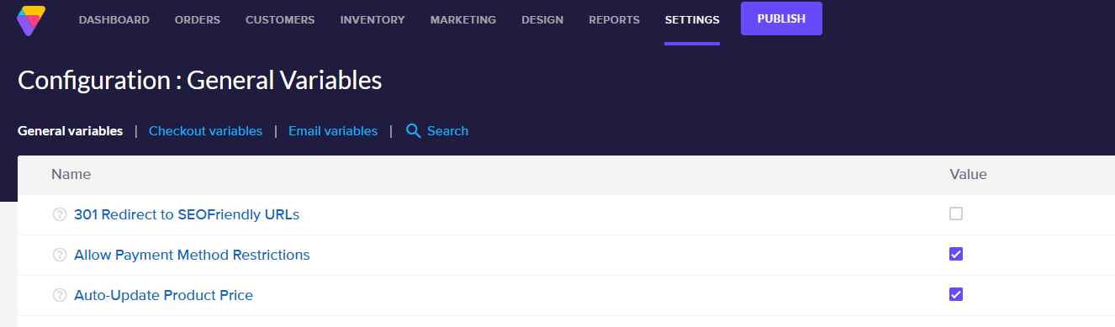Uncheck Auto-Update Product Price checkbox

956,294
